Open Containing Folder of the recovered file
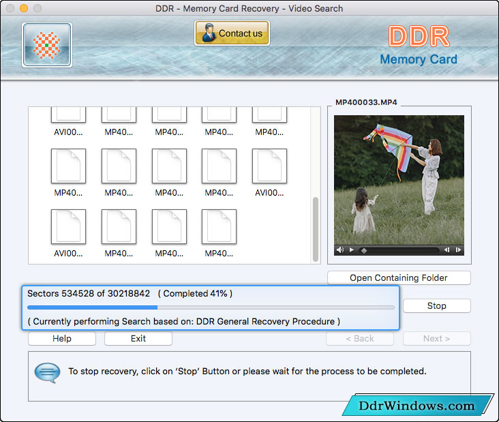This screenshot has width=499, height=422. [x=399, y=278]
